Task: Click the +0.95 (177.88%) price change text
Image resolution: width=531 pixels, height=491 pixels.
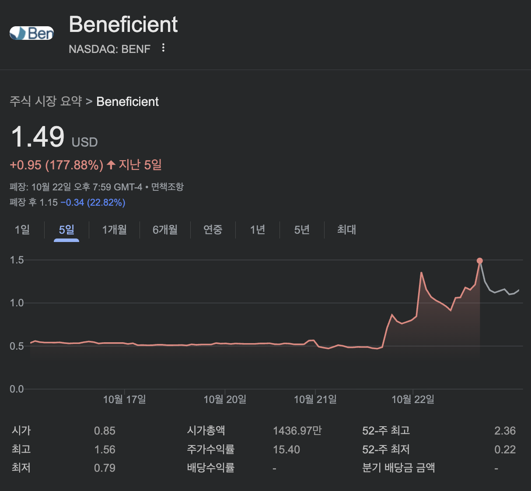Action: coord(56,165)
